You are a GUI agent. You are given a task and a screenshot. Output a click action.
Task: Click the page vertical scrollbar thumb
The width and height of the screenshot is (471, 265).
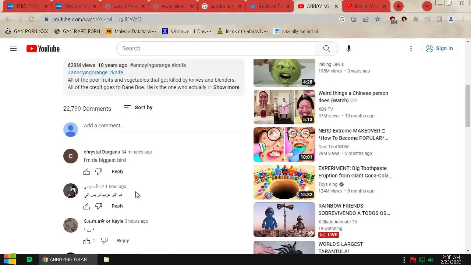(x=468, y=105)
